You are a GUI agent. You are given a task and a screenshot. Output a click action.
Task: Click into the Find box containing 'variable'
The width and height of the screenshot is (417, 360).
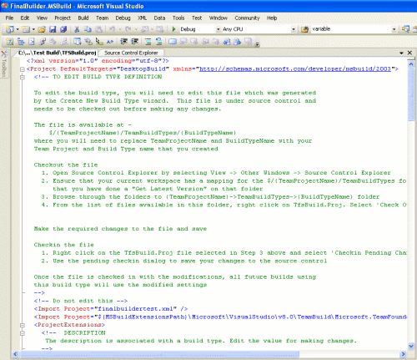click(x=351, y=29)
